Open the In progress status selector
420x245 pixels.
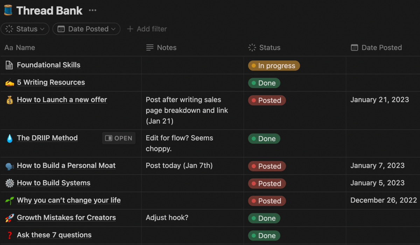pyautogui.click(x=274, y=66)
